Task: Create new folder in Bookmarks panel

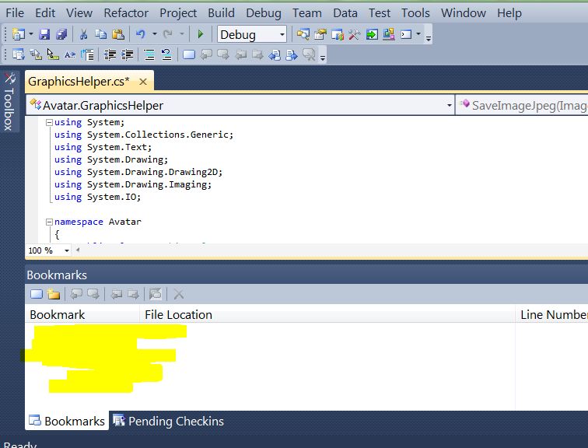Action: click(x=54, y=294)
